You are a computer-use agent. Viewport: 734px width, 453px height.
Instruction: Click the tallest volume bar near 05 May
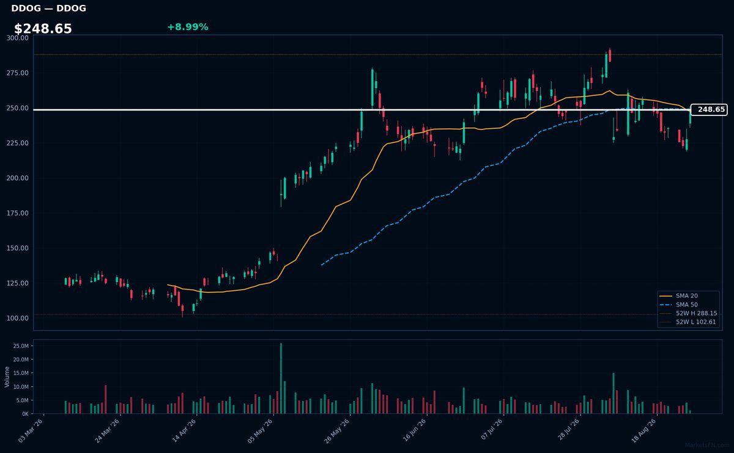281,379
